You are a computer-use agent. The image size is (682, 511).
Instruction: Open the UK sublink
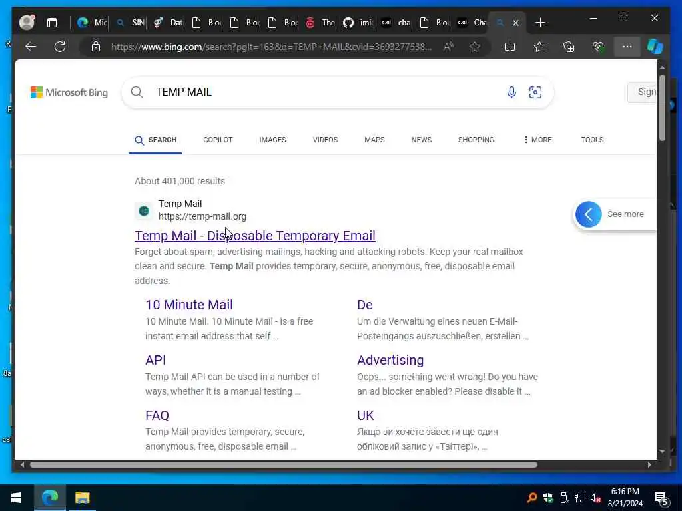click(x=366, y=415)
